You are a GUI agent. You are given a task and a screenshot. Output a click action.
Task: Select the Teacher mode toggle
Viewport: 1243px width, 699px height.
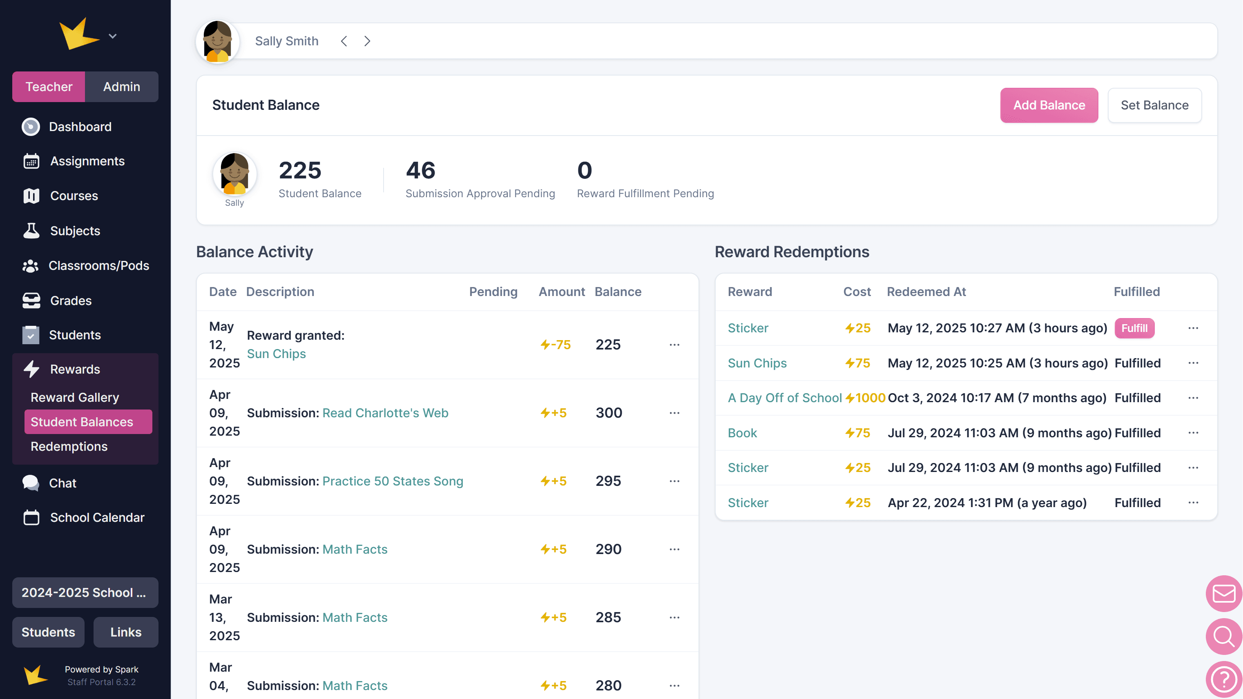click(49, 87)
